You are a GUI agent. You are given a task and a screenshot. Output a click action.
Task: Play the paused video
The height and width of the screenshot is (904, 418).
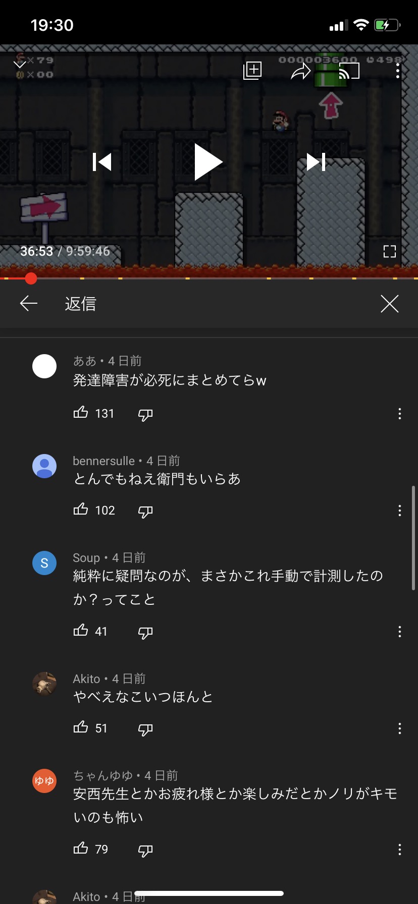click(x=208, y=162)
